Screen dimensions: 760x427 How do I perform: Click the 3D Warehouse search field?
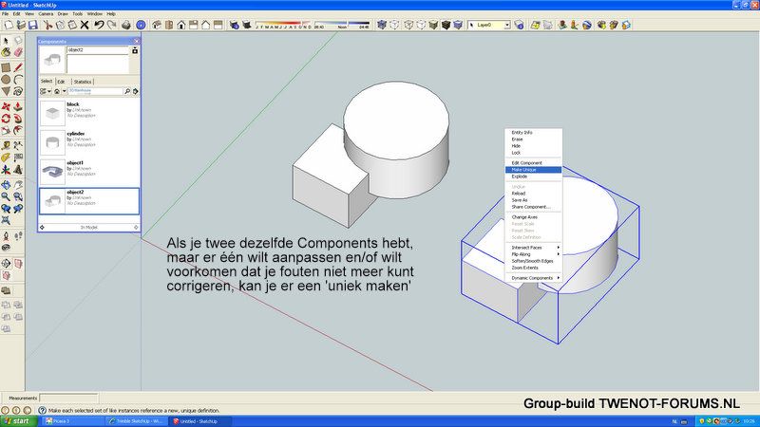tap(95, 91)
